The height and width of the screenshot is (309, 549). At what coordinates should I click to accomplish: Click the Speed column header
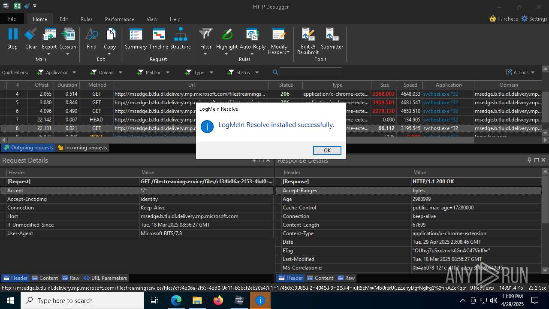(x=410, y=85)
